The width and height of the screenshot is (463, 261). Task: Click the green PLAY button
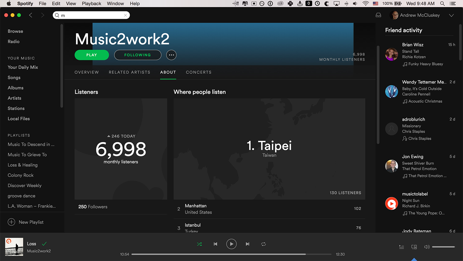pos(92,55)
